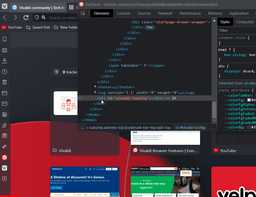Viewport: 256px width, 197px height.
Task: Open the Bookmarks panel in Vivaldi sidebar
Action: point(5,39)
